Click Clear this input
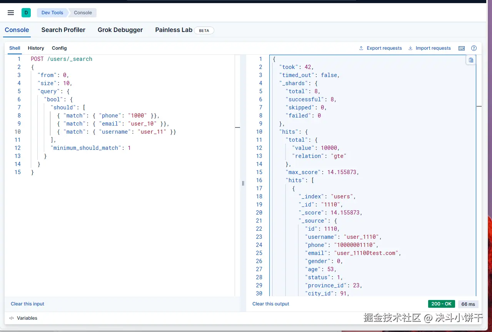 [x=27, y=304]
